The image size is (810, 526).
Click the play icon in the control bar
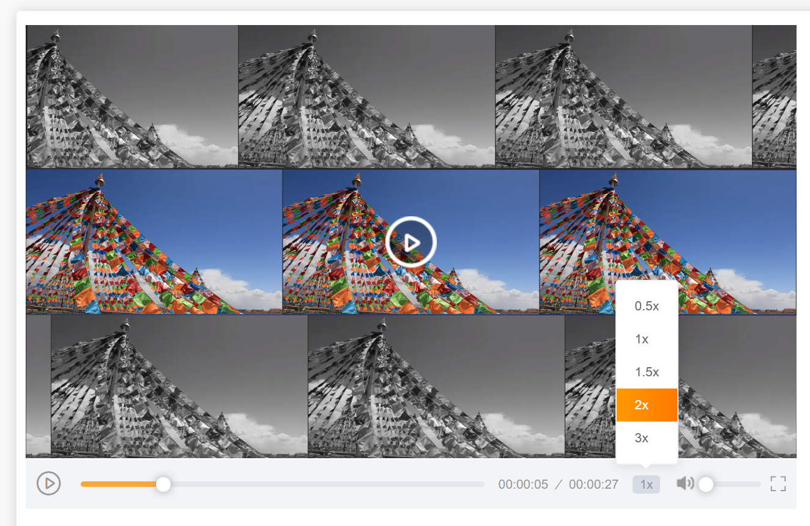click(48, 483)
